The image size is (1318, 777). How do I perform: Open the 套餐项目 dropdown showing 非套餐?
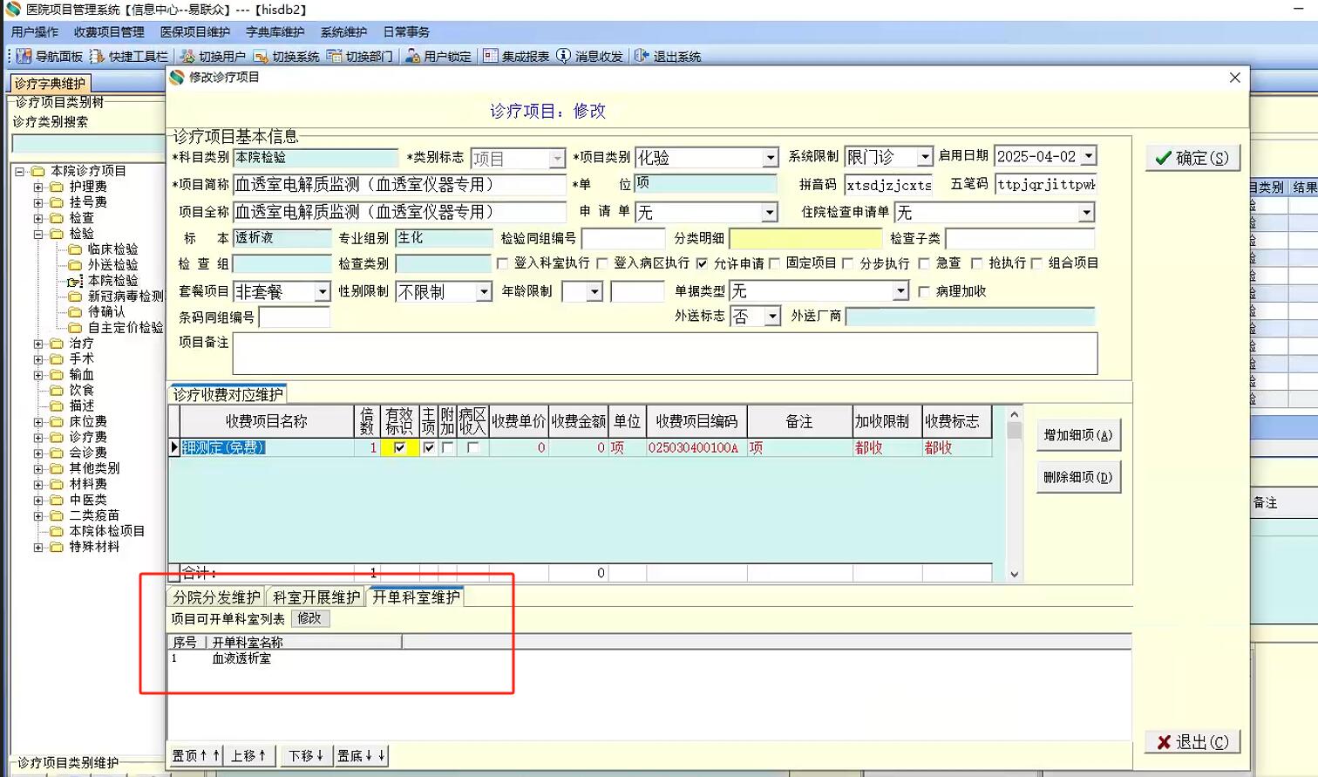point(323,292)
